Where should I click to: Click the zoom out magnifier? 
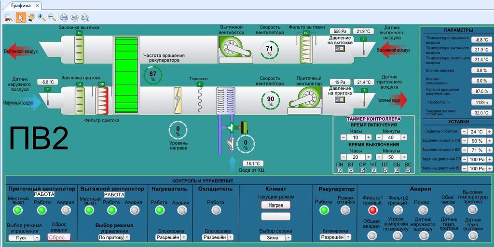pos(52,17)
